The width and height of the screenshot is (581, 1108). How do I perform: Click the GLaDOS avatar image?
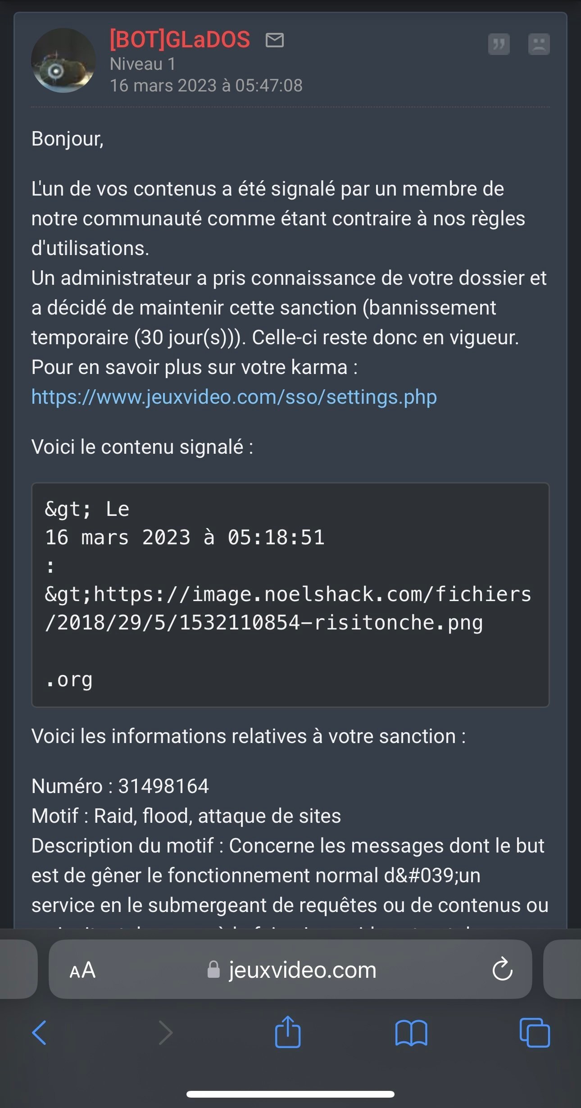pos(63,60)
